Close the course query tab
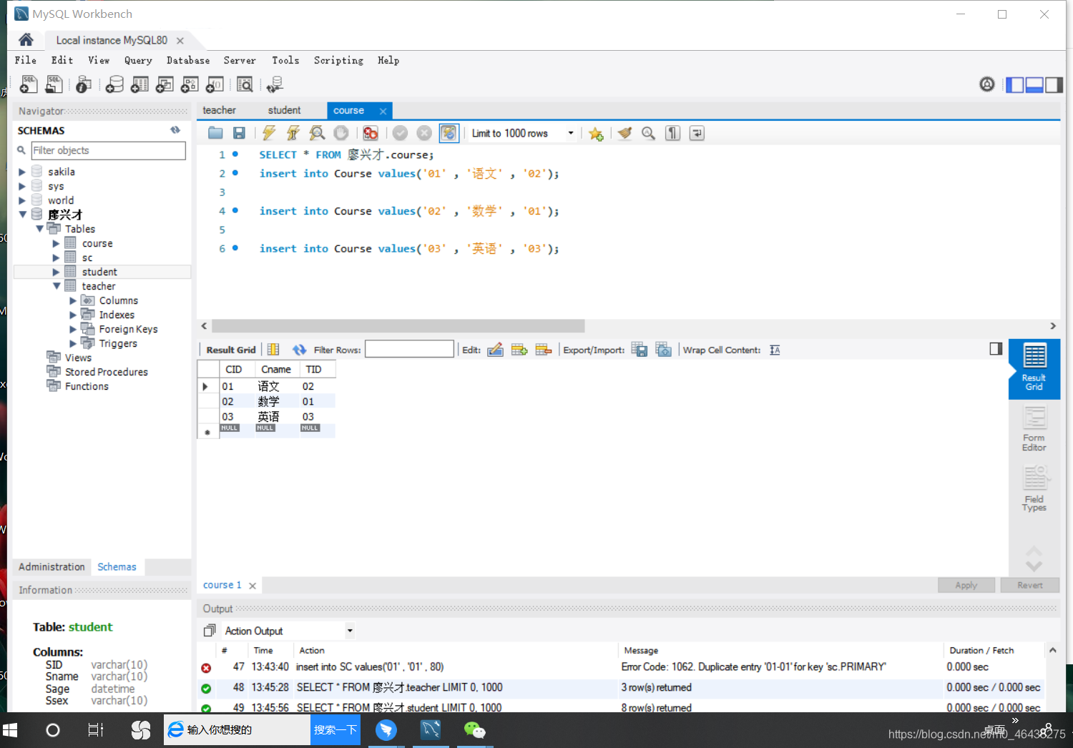The height and width of the screenshot is (748, 1073). tap(383, 111)
